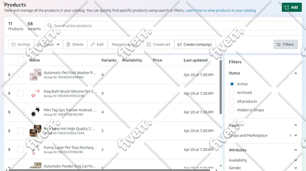This screenshot has width=306, height=171.
Task: Open the Automatic Pet Foot Washer R... product
Action: [x=70, y=73]
